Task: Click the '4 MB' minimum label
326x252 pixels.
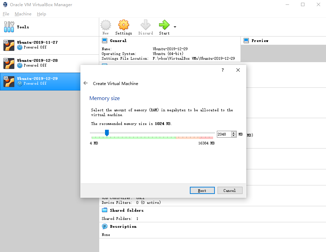Action: [94, 143]
